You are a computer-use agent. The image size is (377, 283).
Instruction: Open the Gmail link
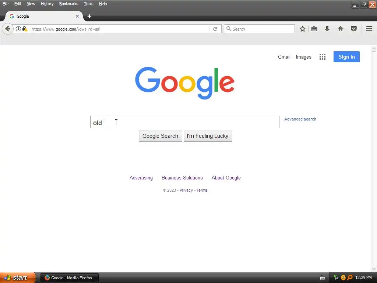point(284,57)
